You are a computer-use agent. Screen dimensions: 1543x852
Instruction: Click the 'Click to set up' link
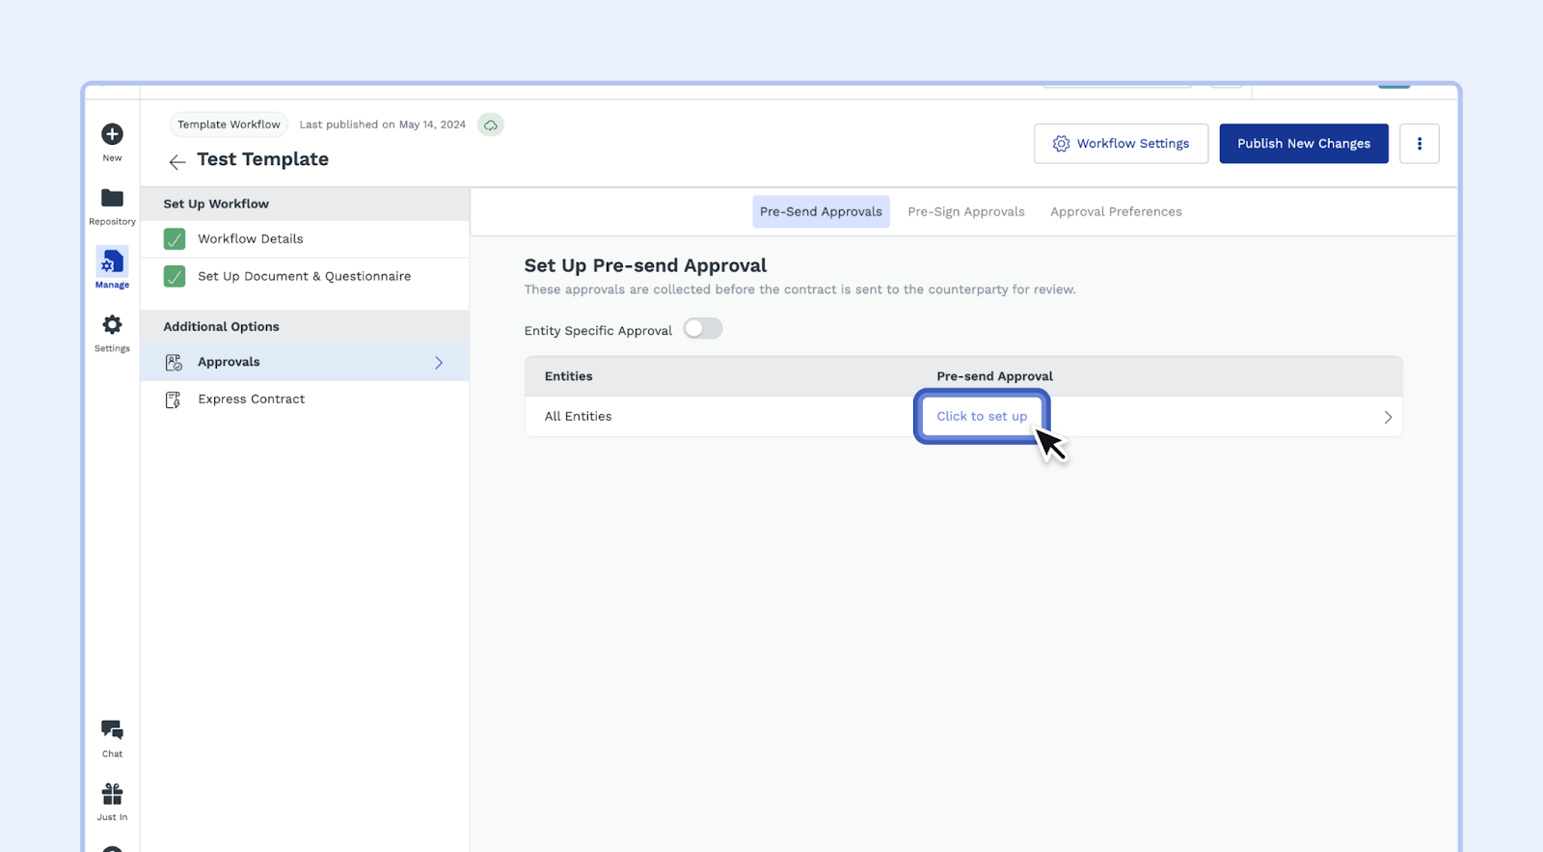[982, 417]
